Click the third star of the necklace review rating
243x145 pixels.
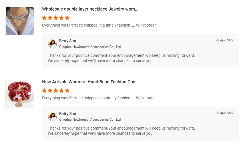56,18
